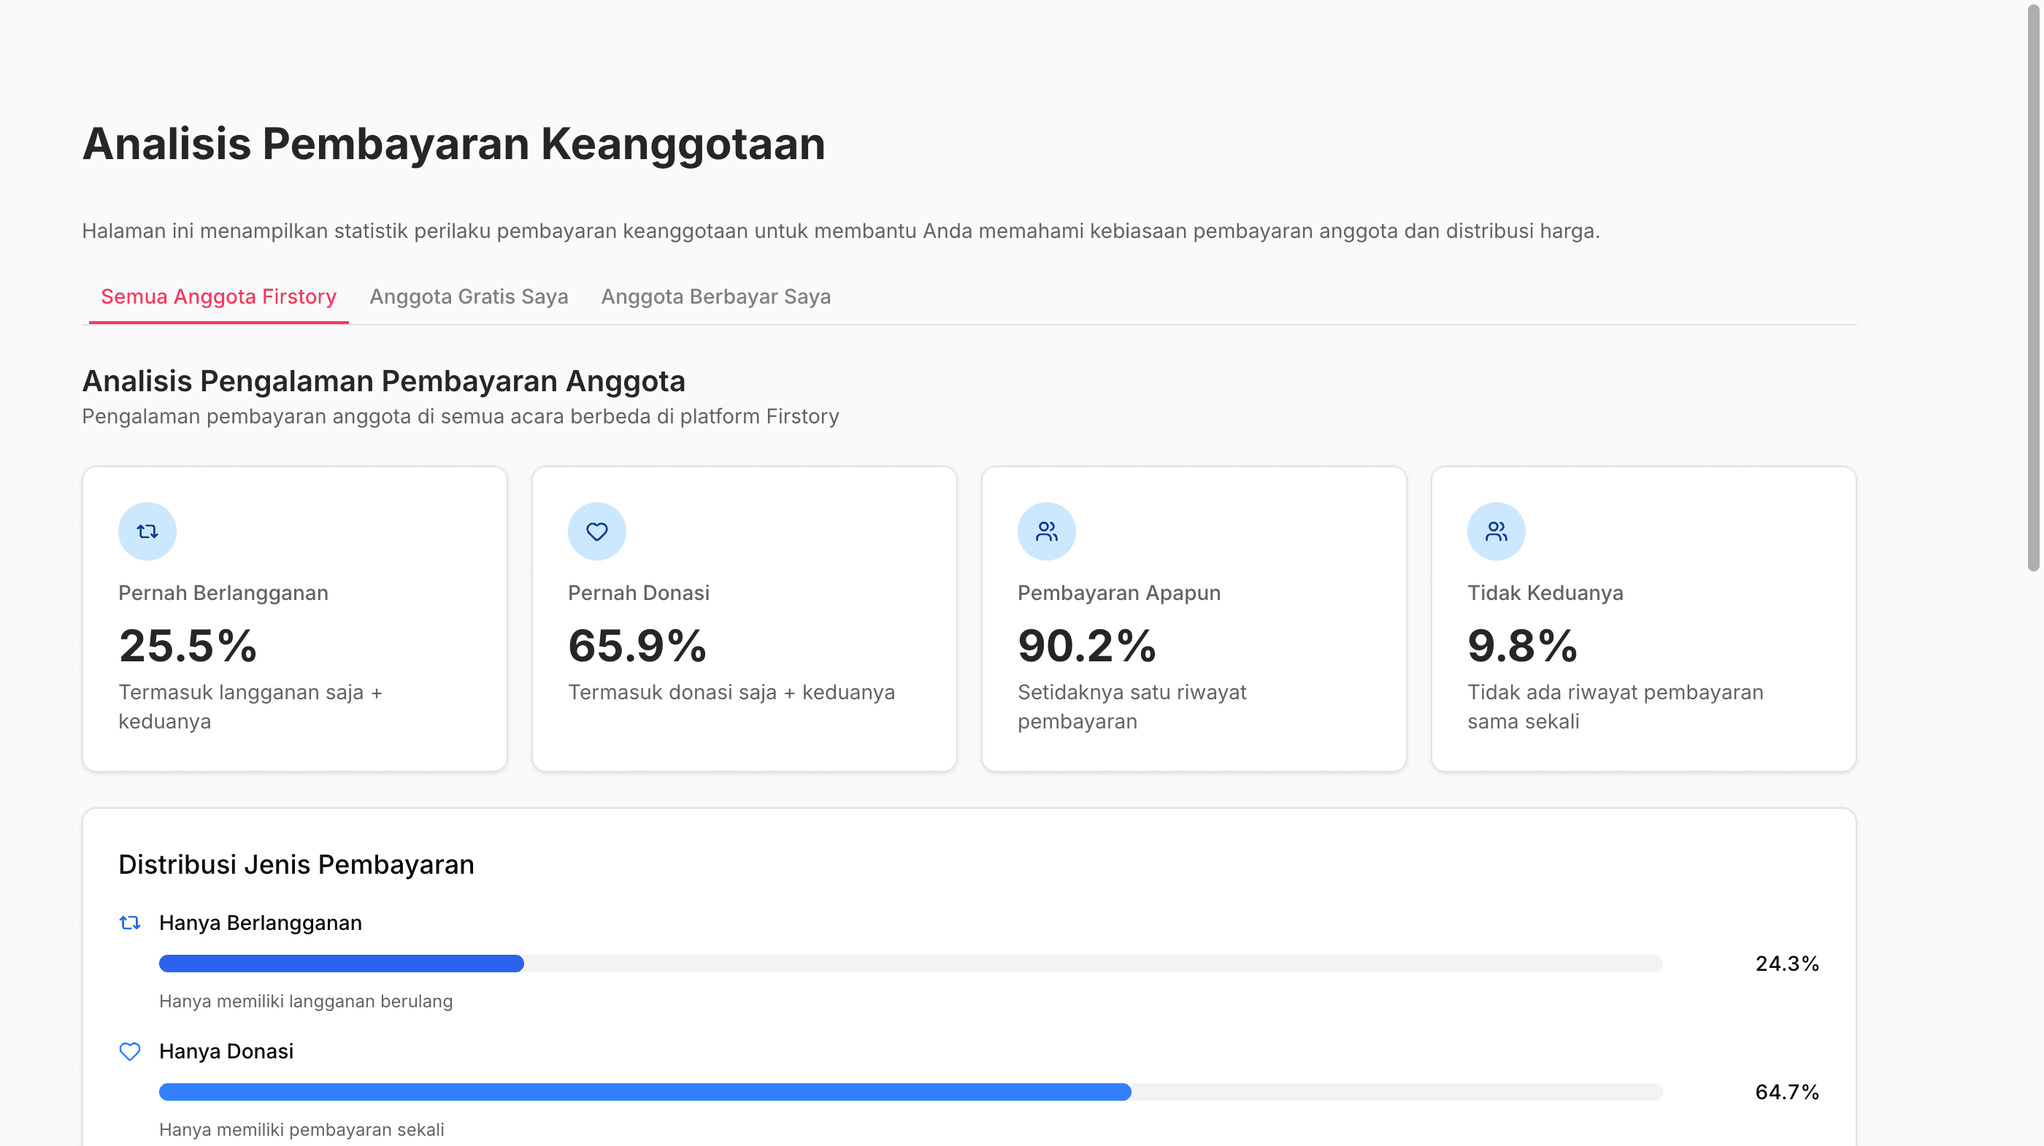Screen dimensions: 2044x1146
Task: Click the repeat icon beside Hanya Berlangganan
Action: pyautogui.click(x=130, y=923)
